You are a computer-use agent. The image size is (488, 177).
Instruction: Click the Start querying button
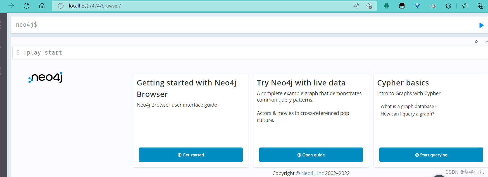(431, 155)
